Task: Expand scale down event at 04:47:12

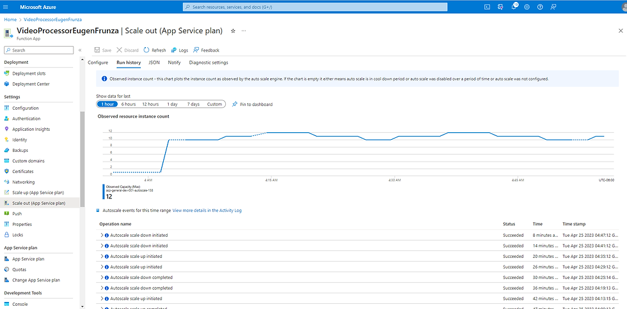Action: tap(102, 235)
